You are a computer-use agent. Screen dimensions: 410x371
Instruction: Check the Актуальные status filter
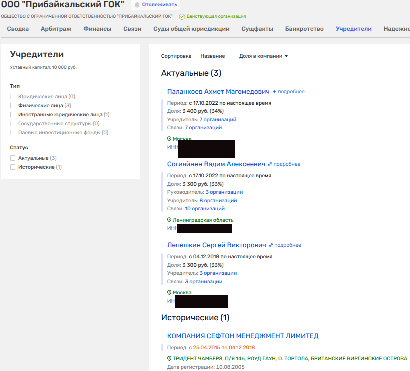tap(13, 158)
